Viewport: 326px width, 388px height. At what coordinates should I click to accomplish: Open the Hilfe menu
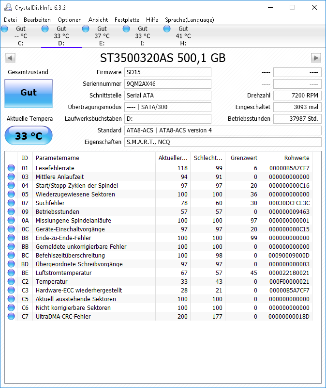(x=152, y=20)
